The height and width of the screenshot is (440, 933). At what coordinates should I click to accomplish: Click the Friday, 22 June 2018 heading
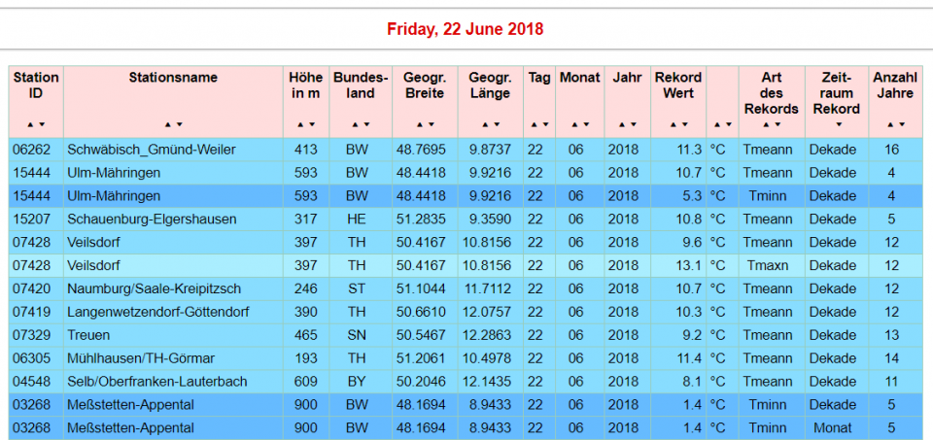pyautogui.click(x=466, y=29)
